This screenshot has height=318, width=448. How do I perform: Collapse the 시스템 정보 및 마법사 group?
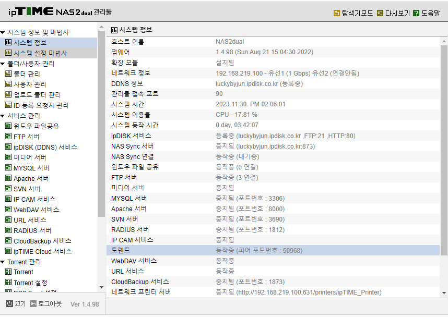point(3,32)
